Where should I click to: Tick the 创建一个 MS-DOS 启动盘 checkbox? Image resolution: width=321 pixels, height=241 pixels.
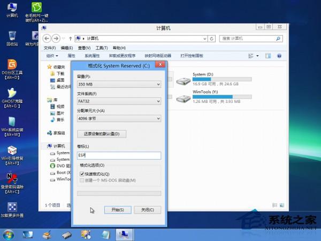82,180
